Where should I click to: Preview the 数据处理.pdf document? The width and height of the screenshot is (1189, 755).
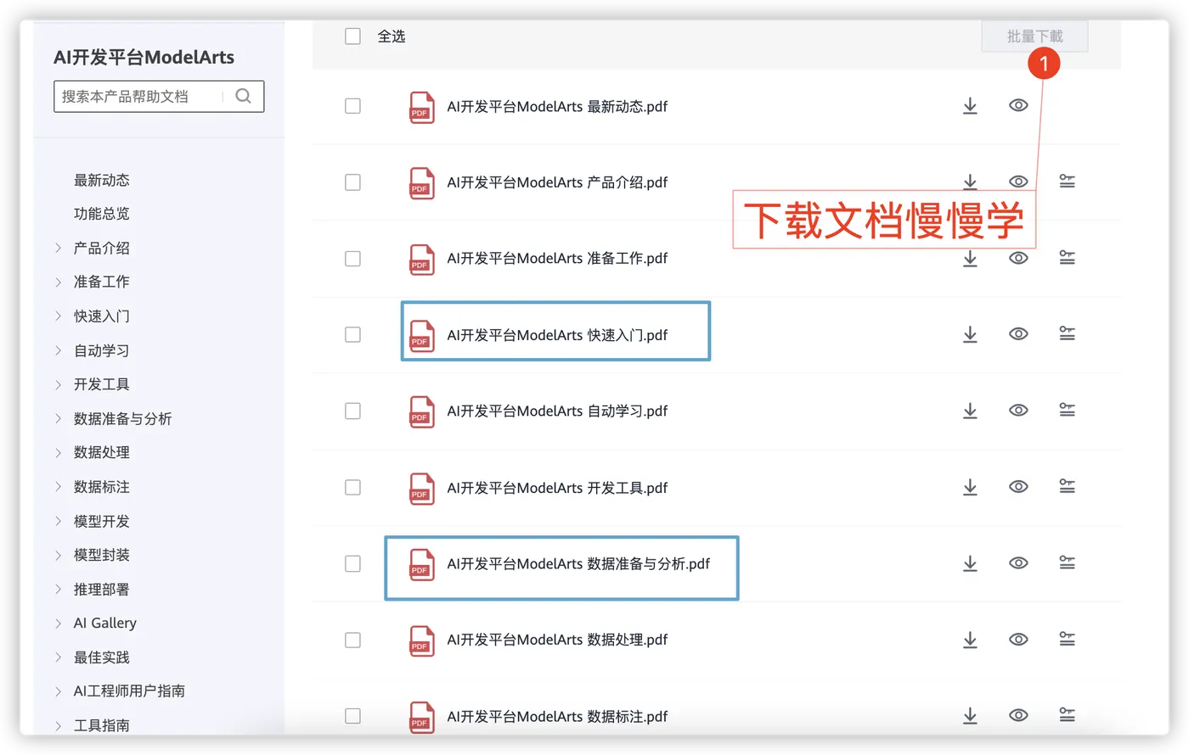(x=1018, y=640)
